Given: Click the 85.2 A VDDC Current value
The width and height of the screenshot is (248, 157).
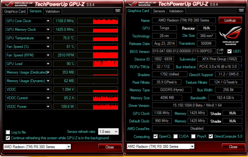Looking at the screenshot, I should click(x=64, y=98).
